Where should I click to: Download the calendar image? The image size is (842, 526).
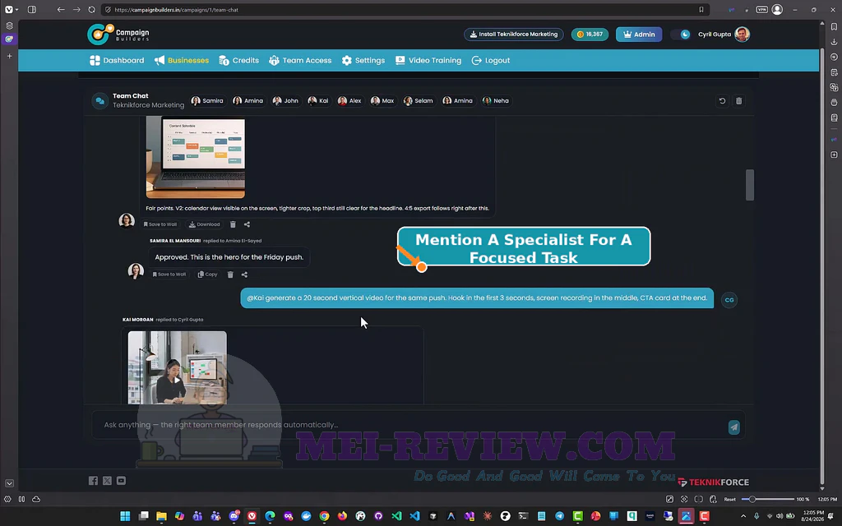pos(204,224)
